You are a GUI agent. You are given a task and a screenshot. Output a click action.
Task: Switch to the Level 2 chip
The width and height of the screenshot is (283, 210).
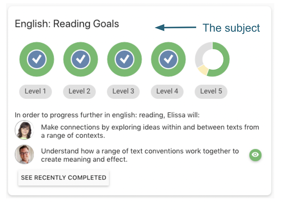point(79,91)
